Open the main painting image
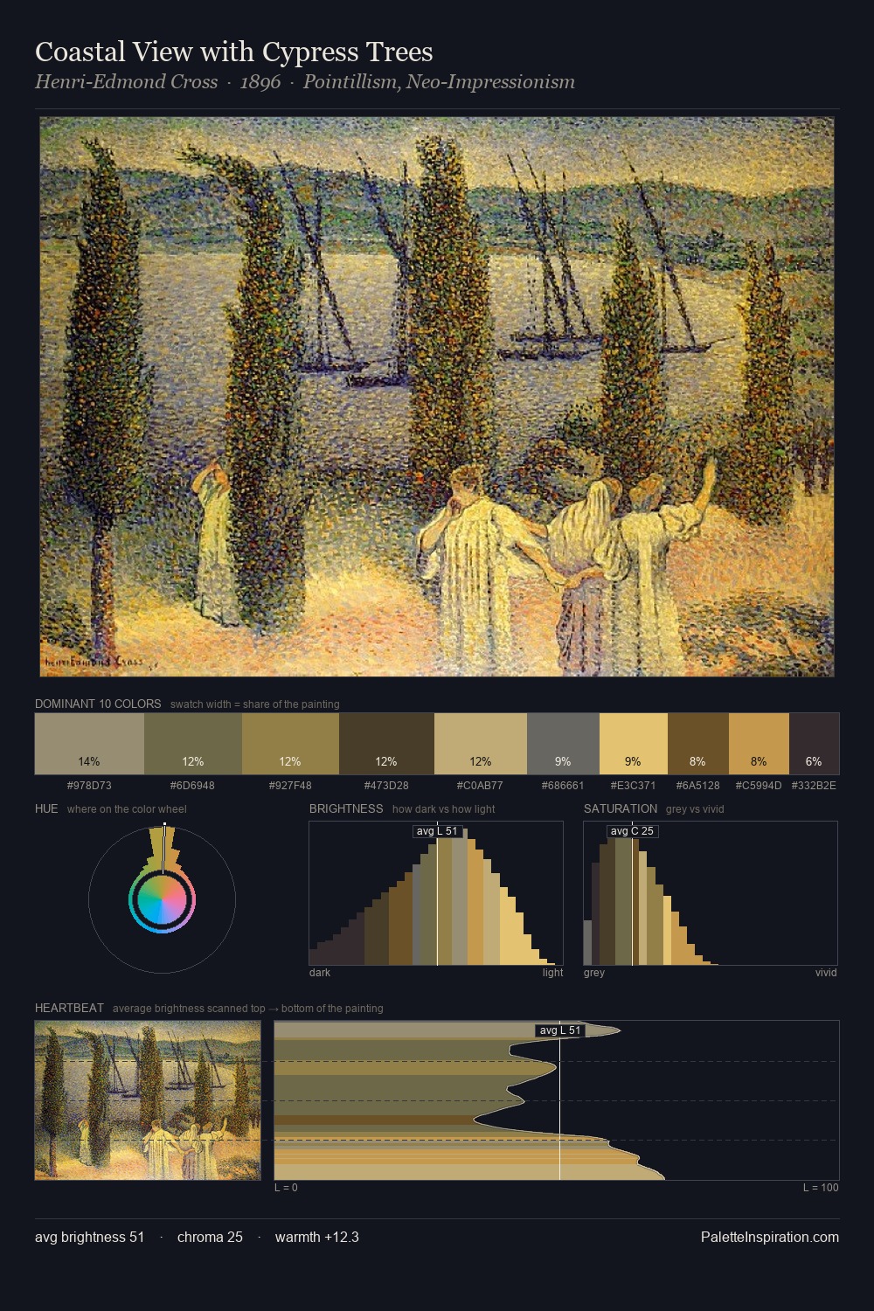Viewport: 874px width, 1311px height. (x=437, y=397)
